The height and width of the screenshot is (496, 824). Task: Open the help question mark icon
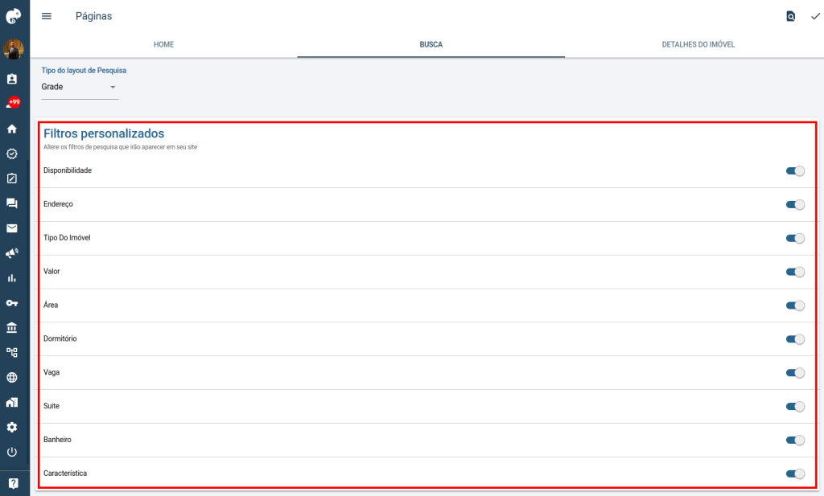[x=14, y=483]
